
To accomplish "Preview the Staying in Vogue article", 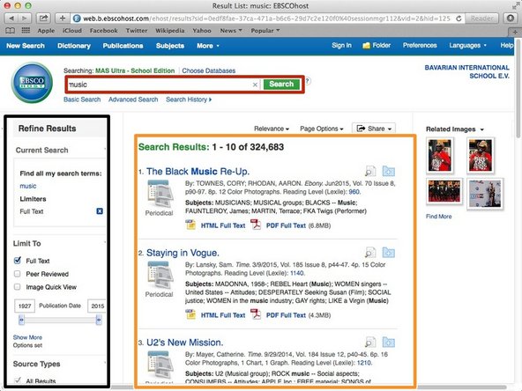I will click(369, 253).
